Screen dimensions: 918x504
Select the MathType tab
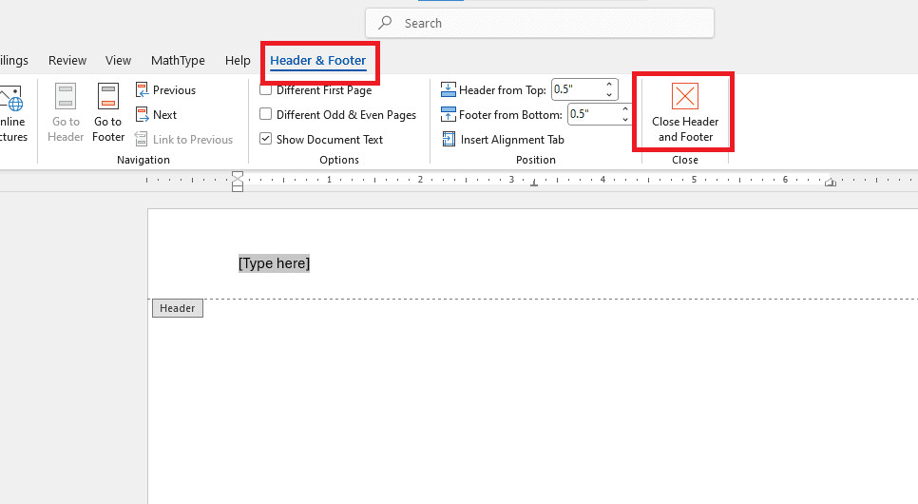(178, 60)
